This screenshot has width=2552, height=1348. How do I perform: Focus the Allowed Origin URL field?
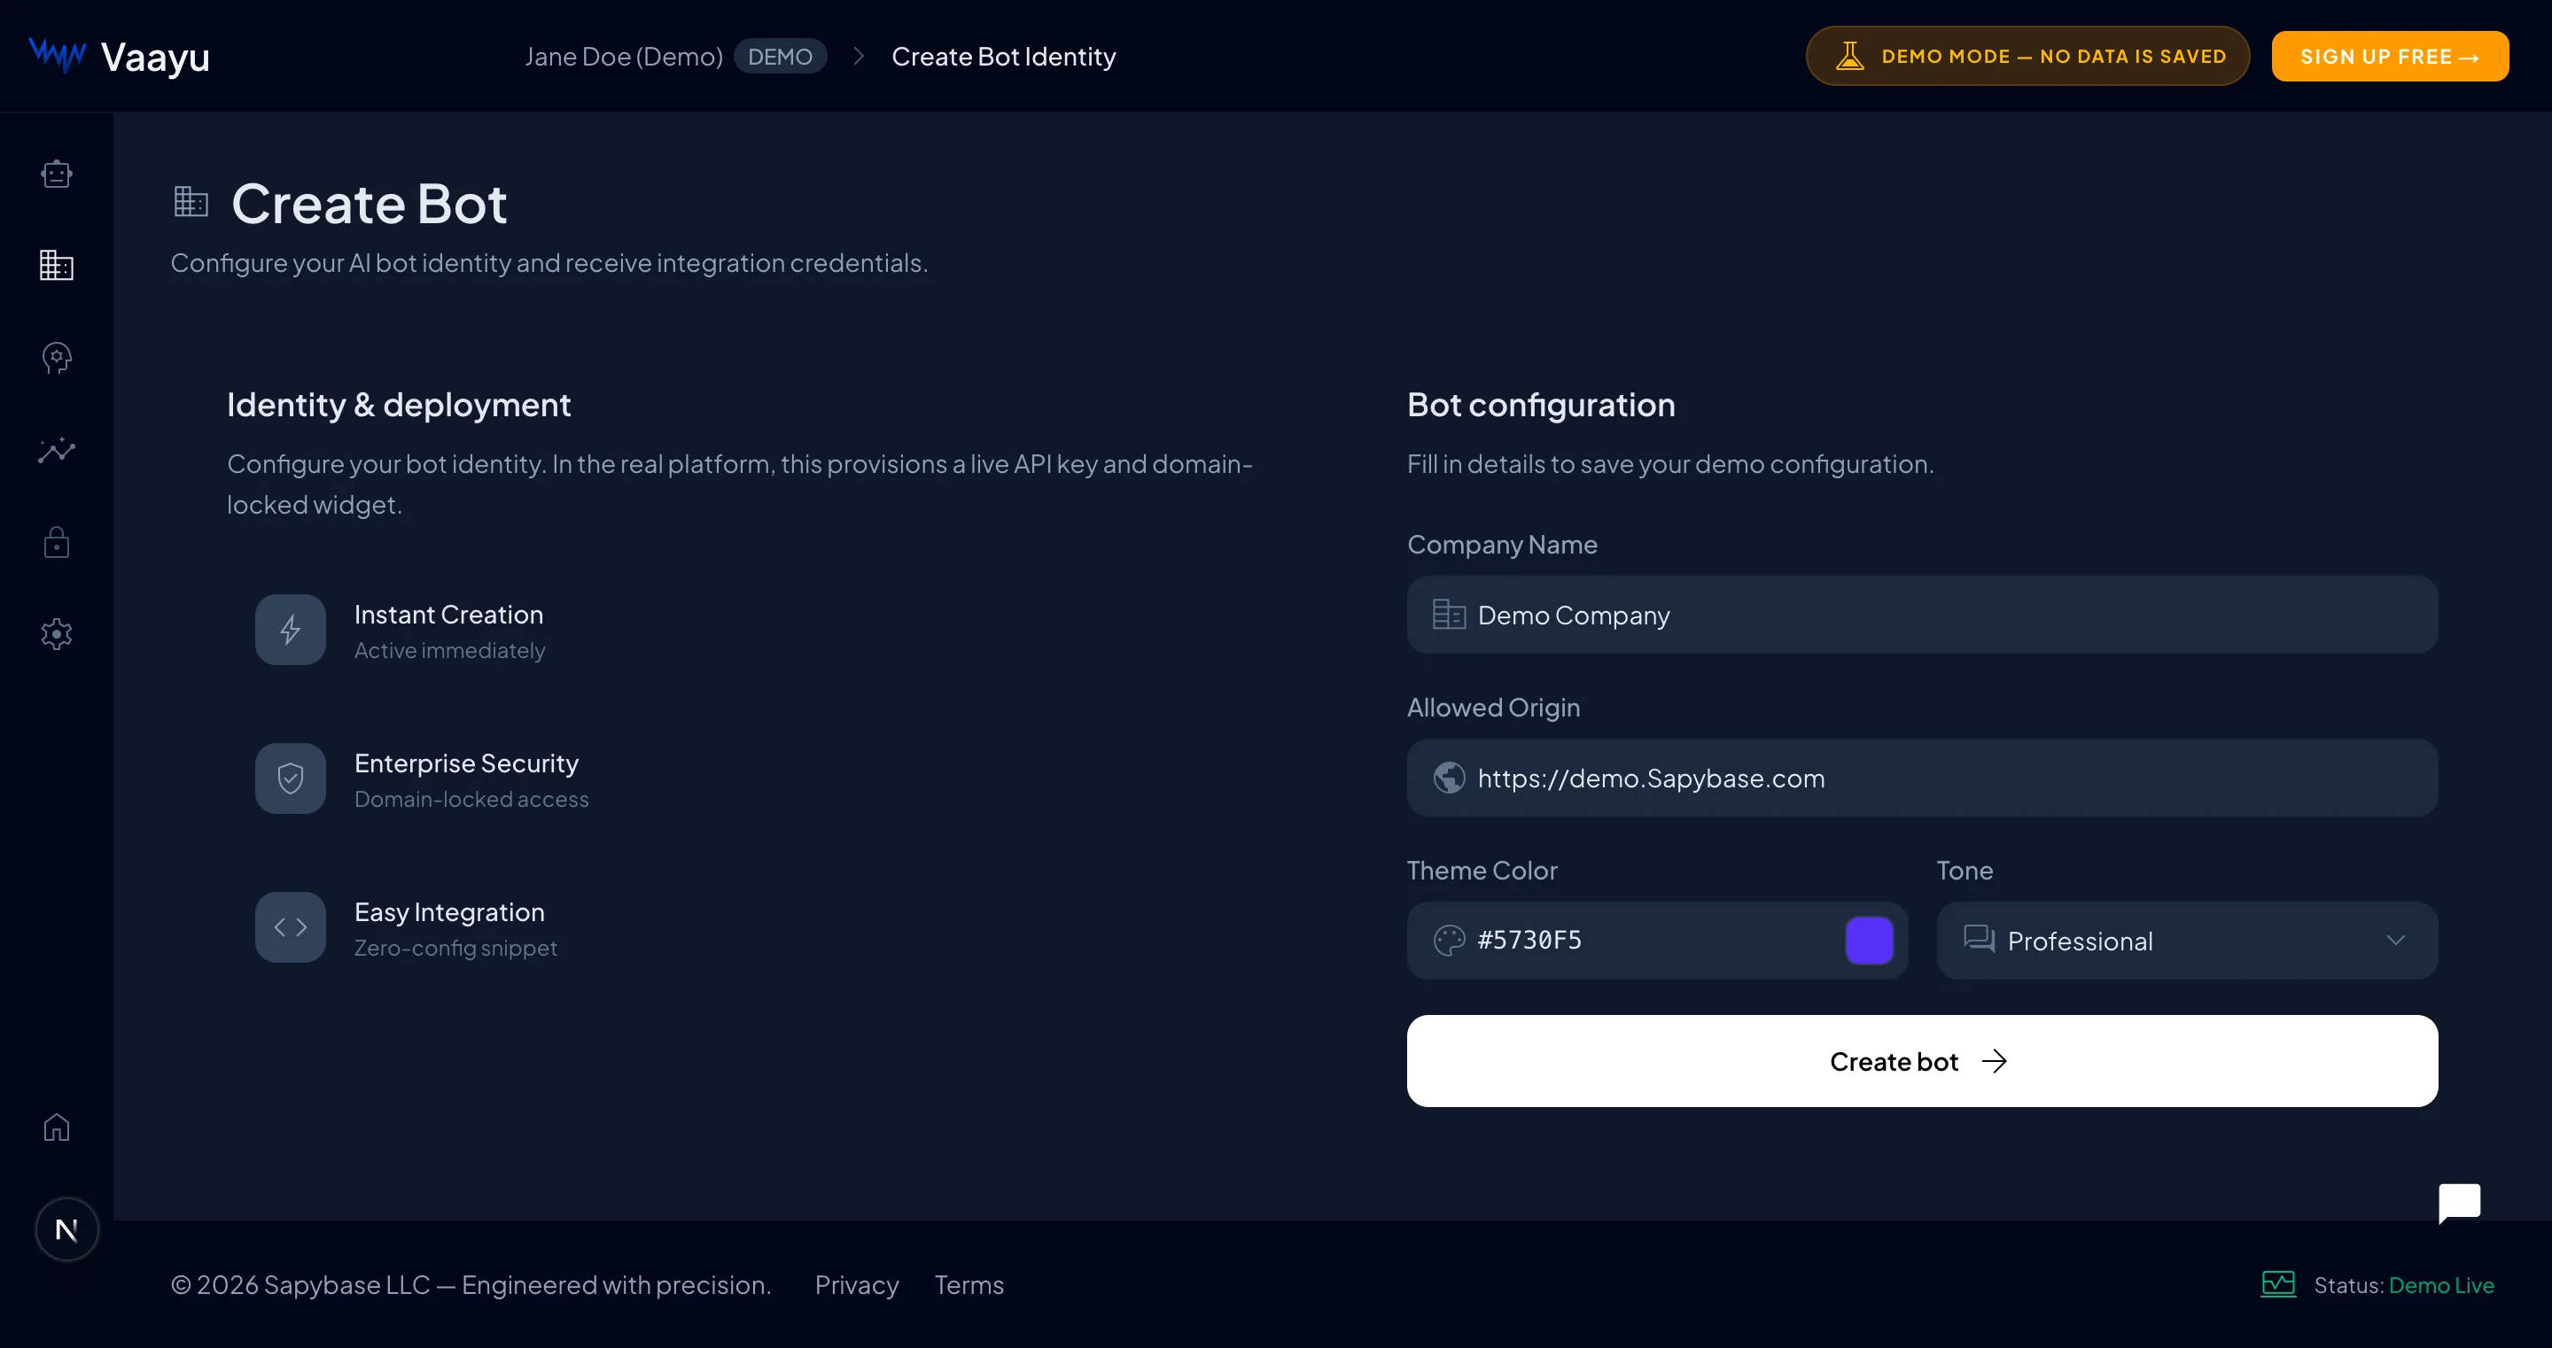coord(1922,779)
